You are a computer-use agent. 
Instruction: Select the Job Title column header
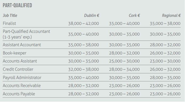[10, 15]
